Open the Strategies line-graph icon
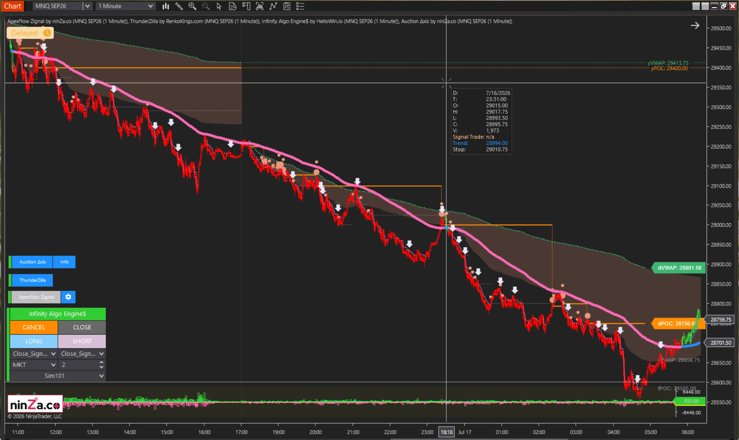739x440 pixels. click(x=273, y=6)
